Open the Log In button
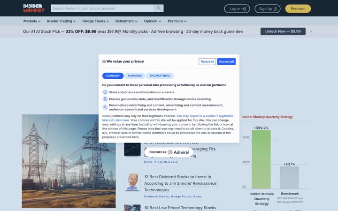The image size is (338, 211). pos(237,8)
